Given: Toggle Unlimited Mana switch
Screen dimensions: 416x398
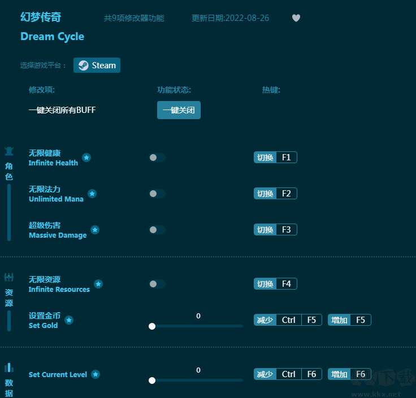Looking at the screenshot, I should pos(157,194).
